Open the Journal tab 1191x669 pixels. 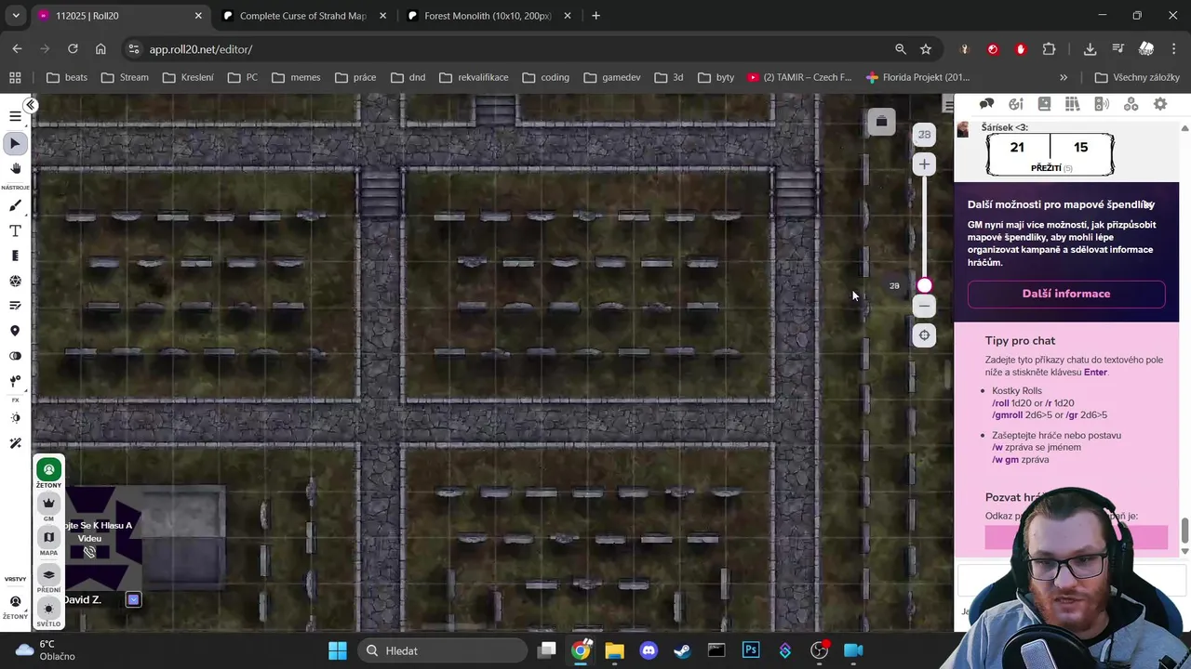pos(1044,104)
